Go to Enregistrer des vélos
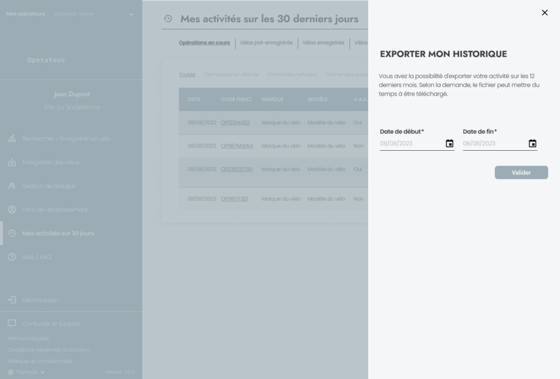Image resolution: width=560 pixels, height=379 pixels. point(51,162)
